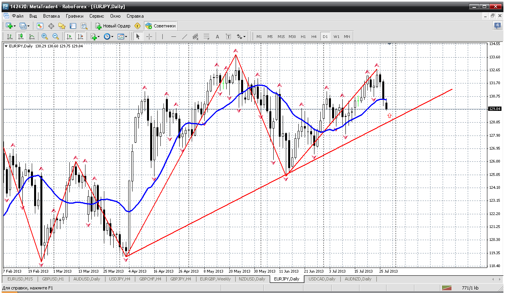Select the Horizontal Line drawing tool
This screenshot has height=293, width=505.
pyautogui.click(x=174, y=36)
